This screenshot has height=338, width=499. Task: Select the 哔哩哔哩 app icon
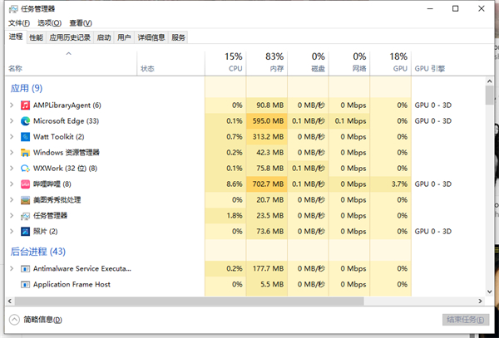pos(25,184)
